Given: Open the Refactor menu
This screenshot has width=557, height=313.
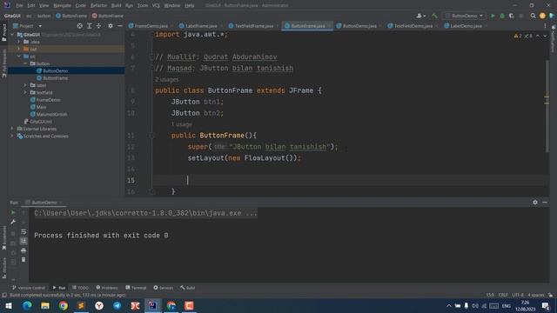Looking at the screenshot, I should 98,6.
